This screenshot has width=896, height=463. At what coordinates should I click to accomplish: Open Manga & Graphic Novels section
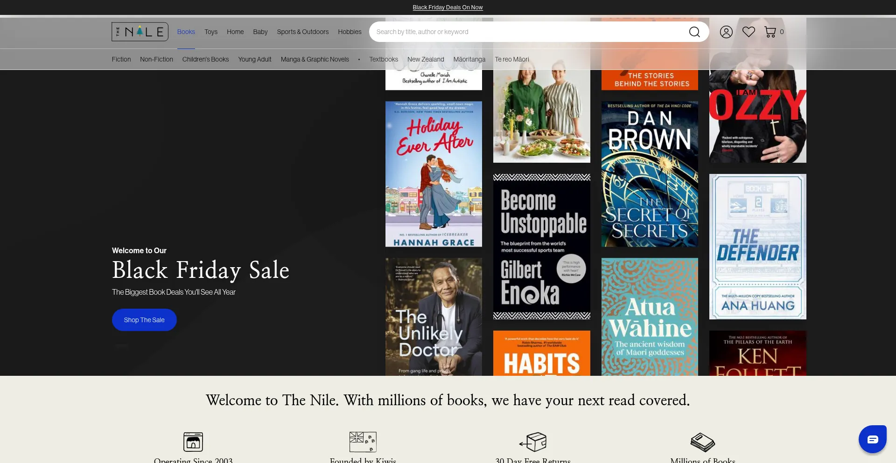point(315,59)
